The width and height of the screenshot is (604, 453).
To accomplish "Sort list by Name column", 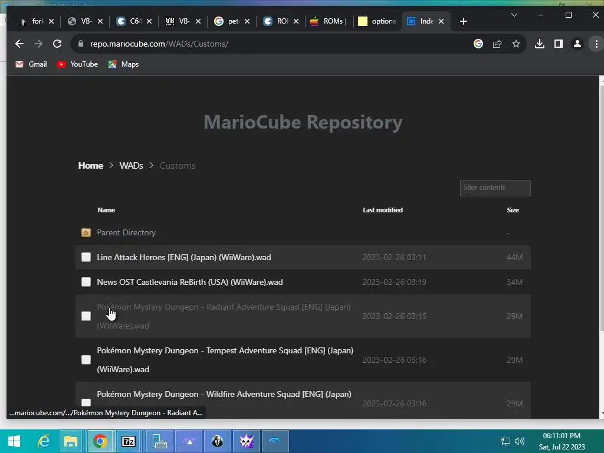I will (106, 210).
